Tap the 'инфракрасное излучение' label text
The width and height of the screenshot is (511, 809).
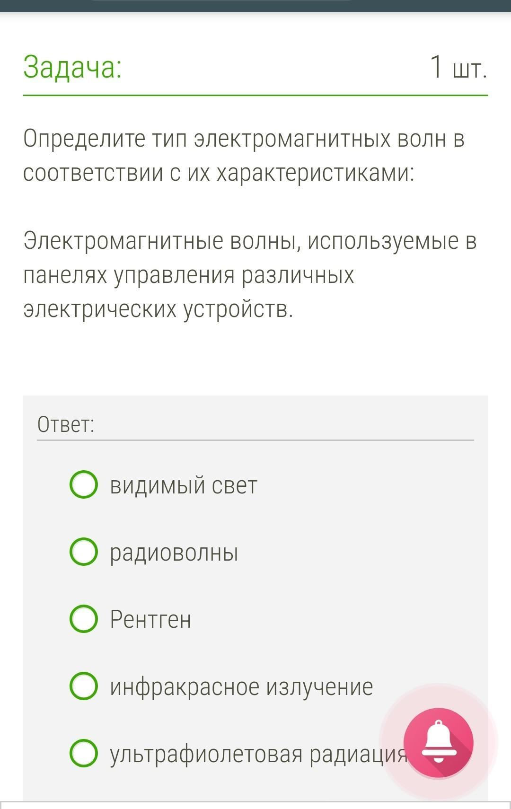tap(241, 687)
